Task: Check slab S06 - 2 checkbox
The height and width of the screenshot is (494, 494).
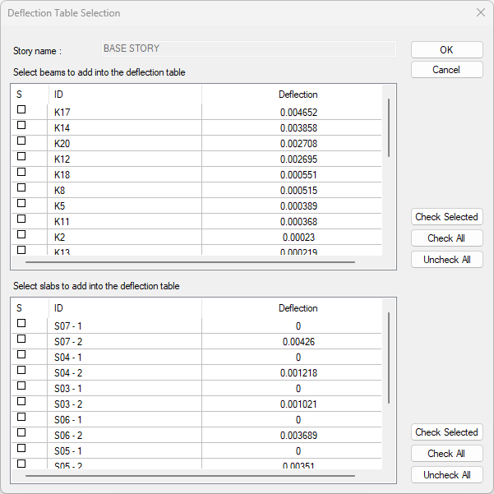Action: tap(21, 432)
